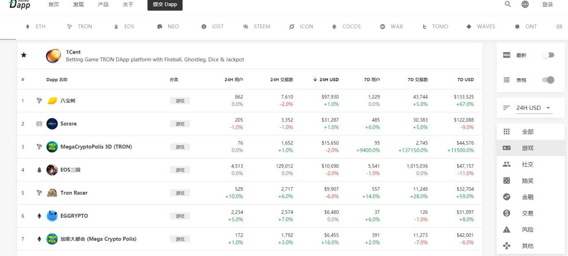Click the dice icon for 抽奖
This screenshot has width=568, height=256.
point(506,181)
